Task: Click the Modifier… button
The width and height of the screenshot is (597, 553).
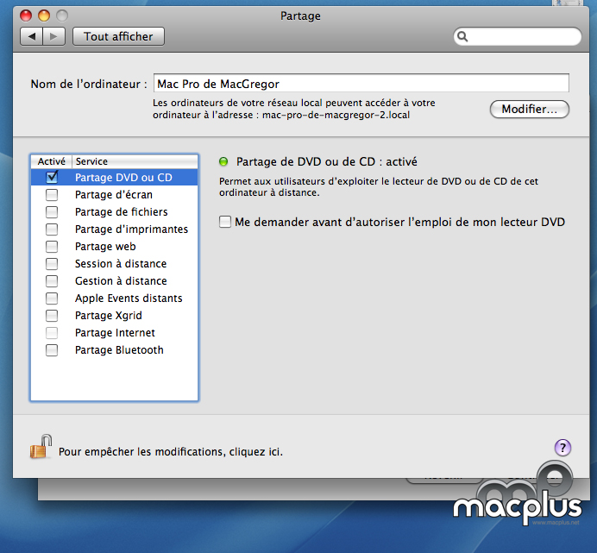Action: coord(529,110)
